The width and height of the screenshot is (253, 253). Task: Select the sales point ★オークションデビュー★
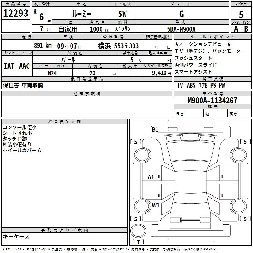coord(203,44)
